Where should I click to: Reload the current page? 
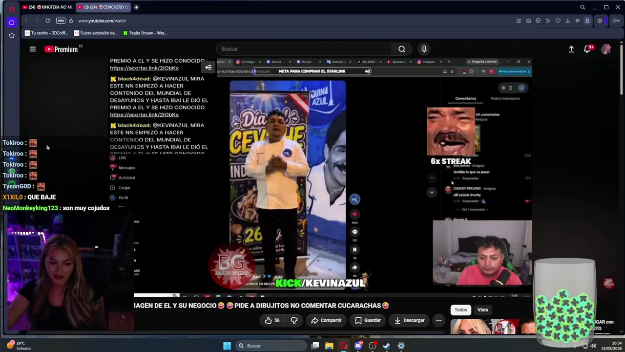click(x=47, y=21)
